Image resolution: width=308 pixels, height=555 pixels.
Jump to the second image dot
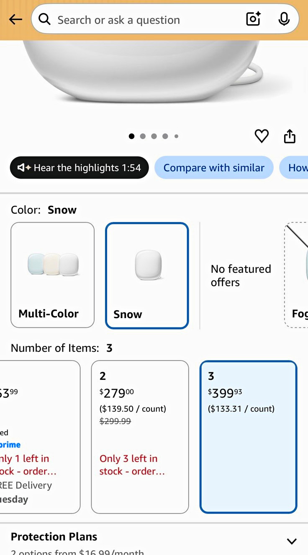coord(143,136)
